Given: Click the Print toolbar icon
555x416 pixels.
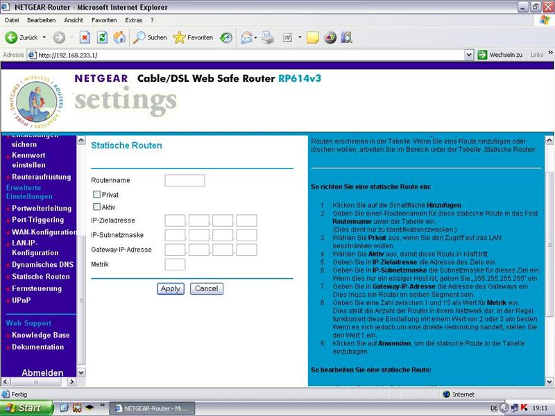Looking at the screenshot, I should (x=268, y=37).
